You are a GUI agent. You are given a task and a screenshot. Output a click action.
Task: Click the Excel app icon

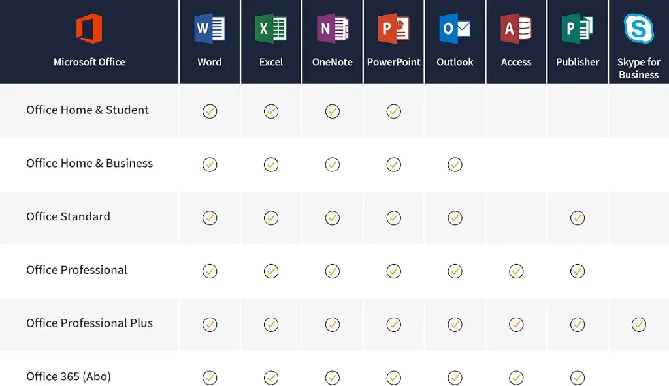point(271,29)
